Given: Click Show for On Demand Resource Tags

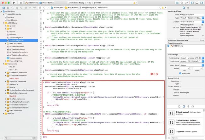Looking at the screenshot, I should (202, 40).
